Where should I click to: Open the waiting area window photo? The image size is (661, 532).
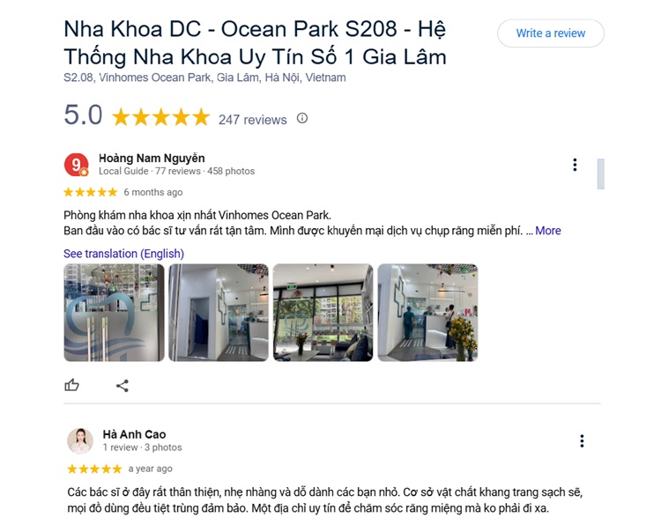pos(323,313)
